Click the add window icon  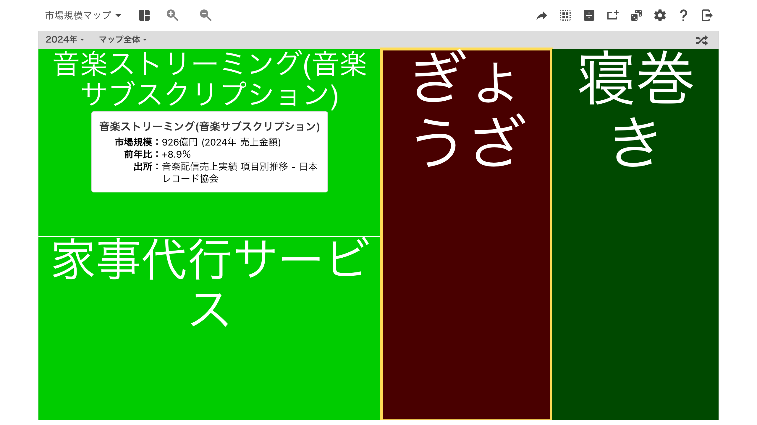tap(612, 15)
